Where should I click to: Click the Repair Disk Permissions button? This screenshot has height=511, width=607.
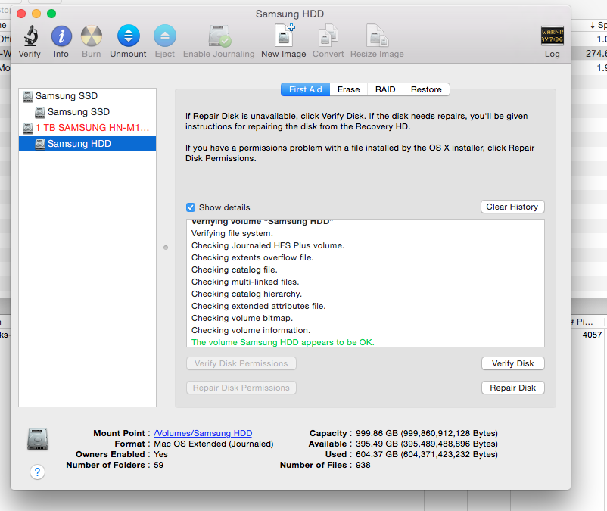(x=241, y=388)
